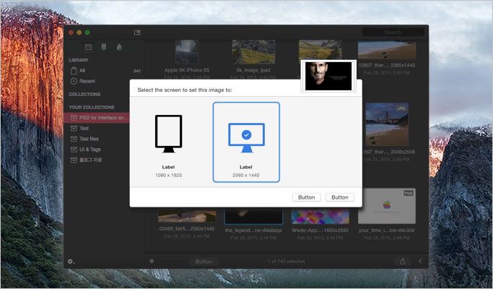The height and width of the screenshot is (289, 493).
Task: Select the Apple 5K iPhone 5S thumbnail
Action: 187,52
